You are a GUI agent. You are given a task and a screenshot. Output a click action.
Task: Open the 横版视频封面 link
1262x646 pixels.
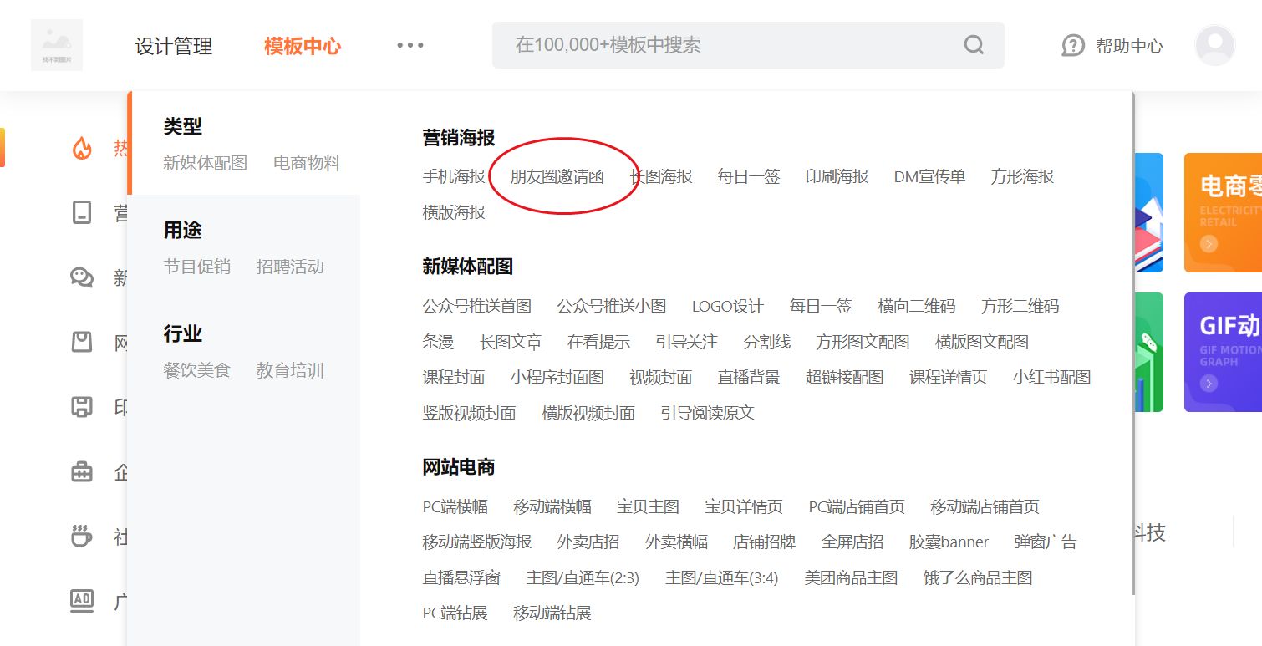click(588, 414)
